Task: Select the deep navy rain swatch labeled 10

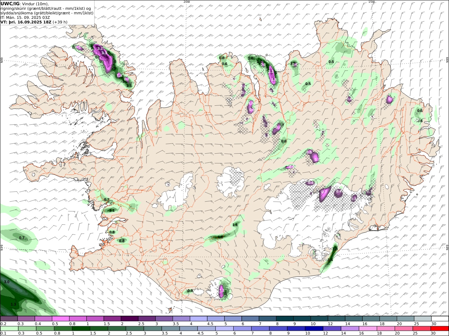Action: 314,329
